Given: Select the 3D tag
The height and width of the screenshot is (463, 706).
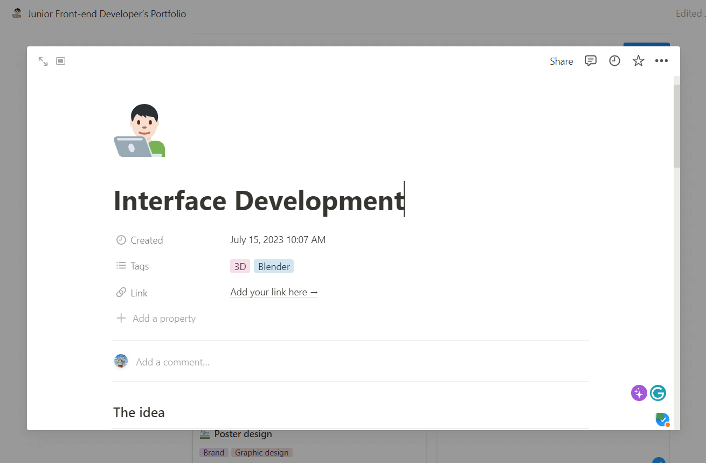Looking at the screenshot, I should pyautogui.click(x=240, y=266).
